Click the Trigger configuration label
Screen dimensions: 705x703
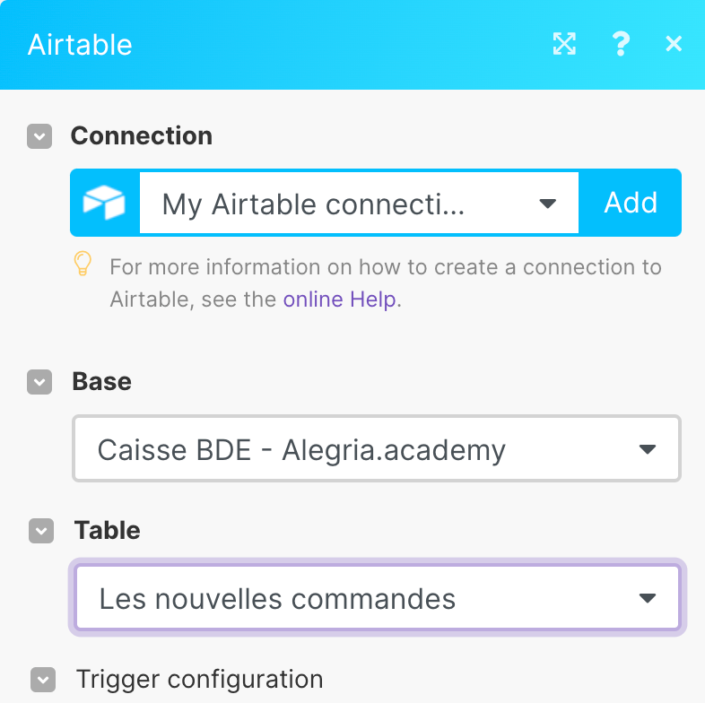tap(200, 679)
